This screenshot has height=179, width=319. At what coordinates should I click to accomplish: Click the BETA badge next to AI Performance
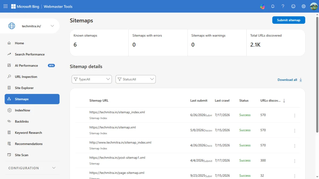pyautogui.click(x=51, y=66)
